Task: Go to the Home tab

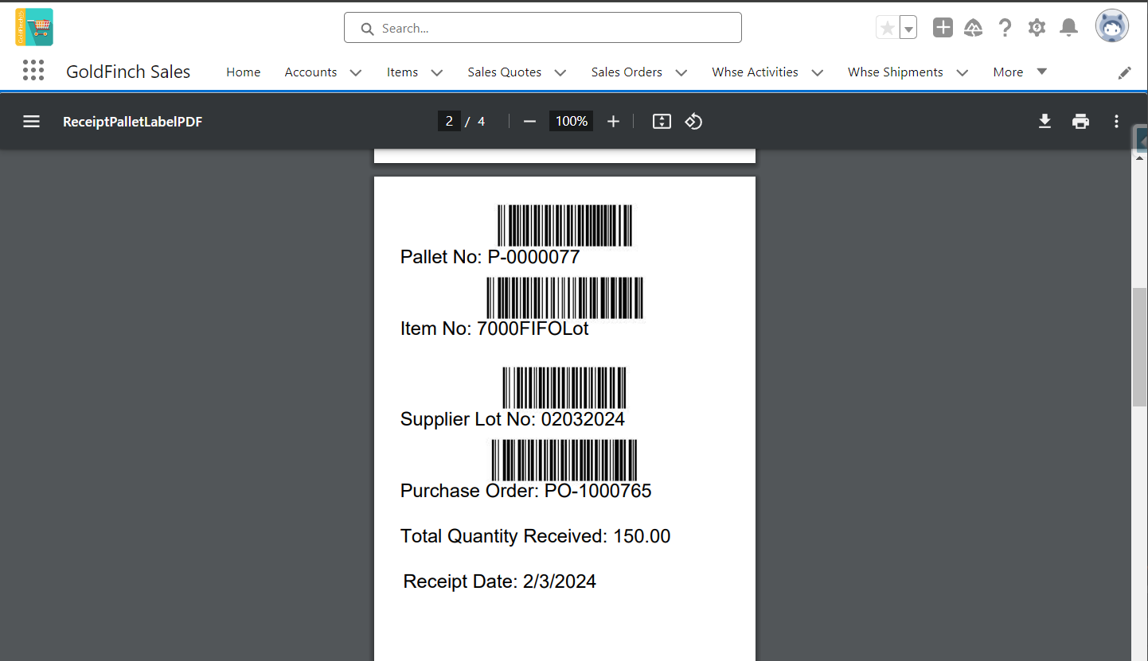Action: 244,72
